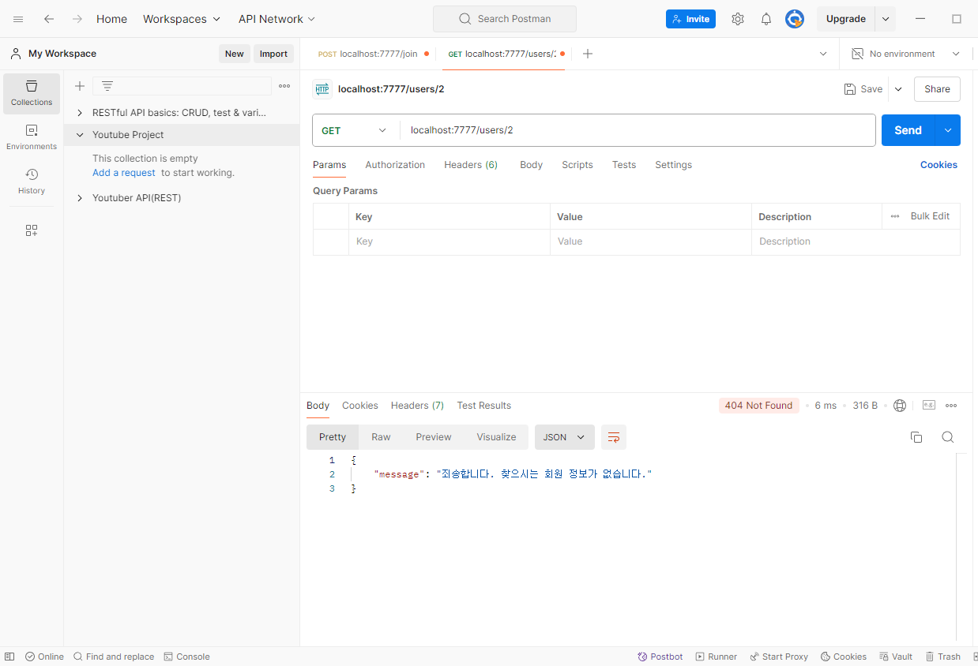Switch to response Headers (7) tab
Viewport: 978px width, 666px height.
[x=417, y=406]
